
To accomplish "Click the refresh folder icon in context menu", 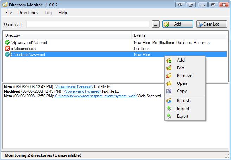I will pos(169,101).
